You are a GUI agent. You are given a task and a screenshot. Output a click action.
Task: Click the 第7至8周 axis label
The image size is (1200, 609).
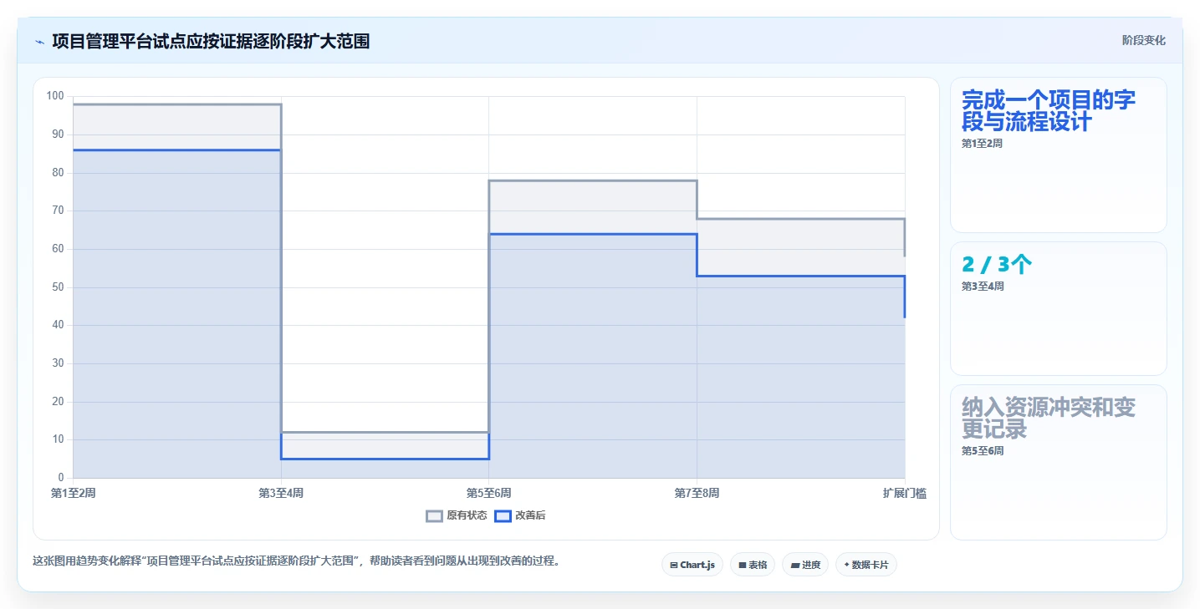pos(697,493)
